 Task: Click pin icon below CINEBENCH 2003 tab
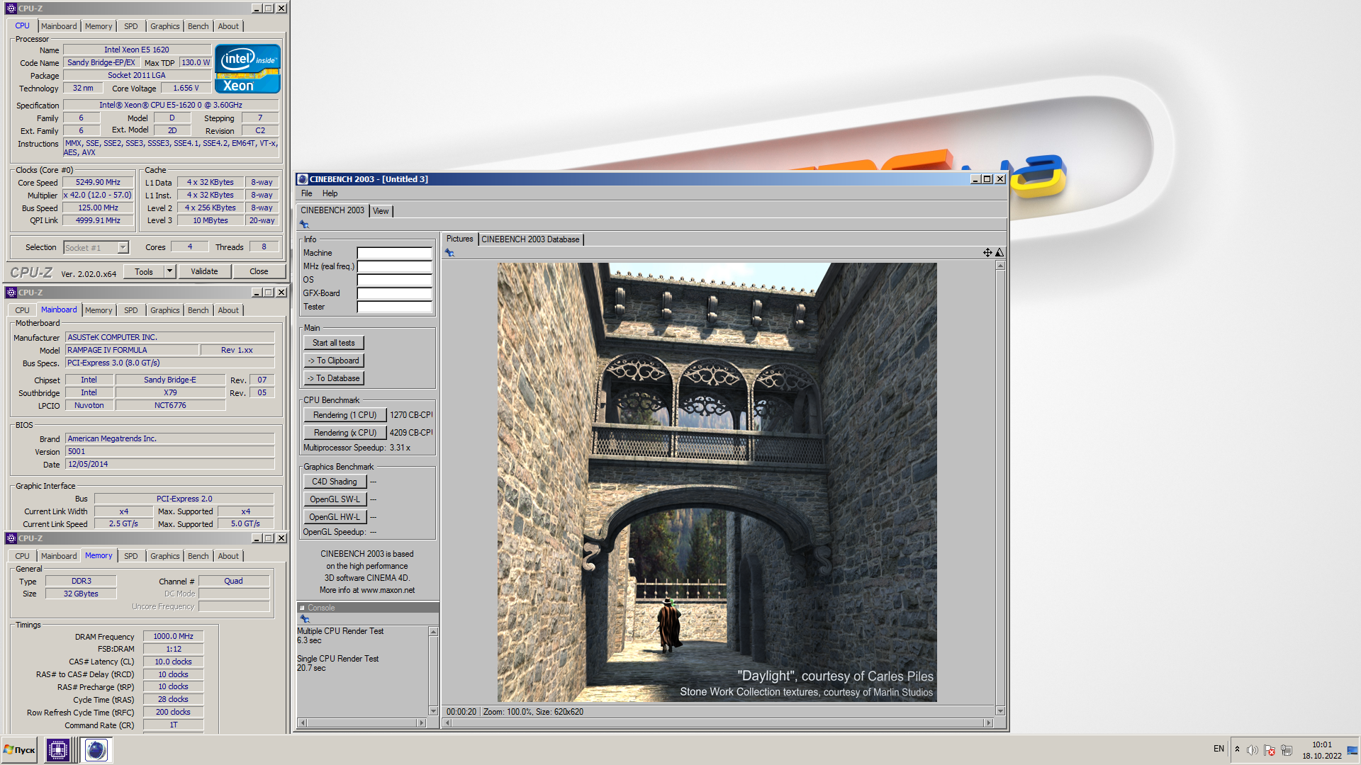(x=304, y=225)
